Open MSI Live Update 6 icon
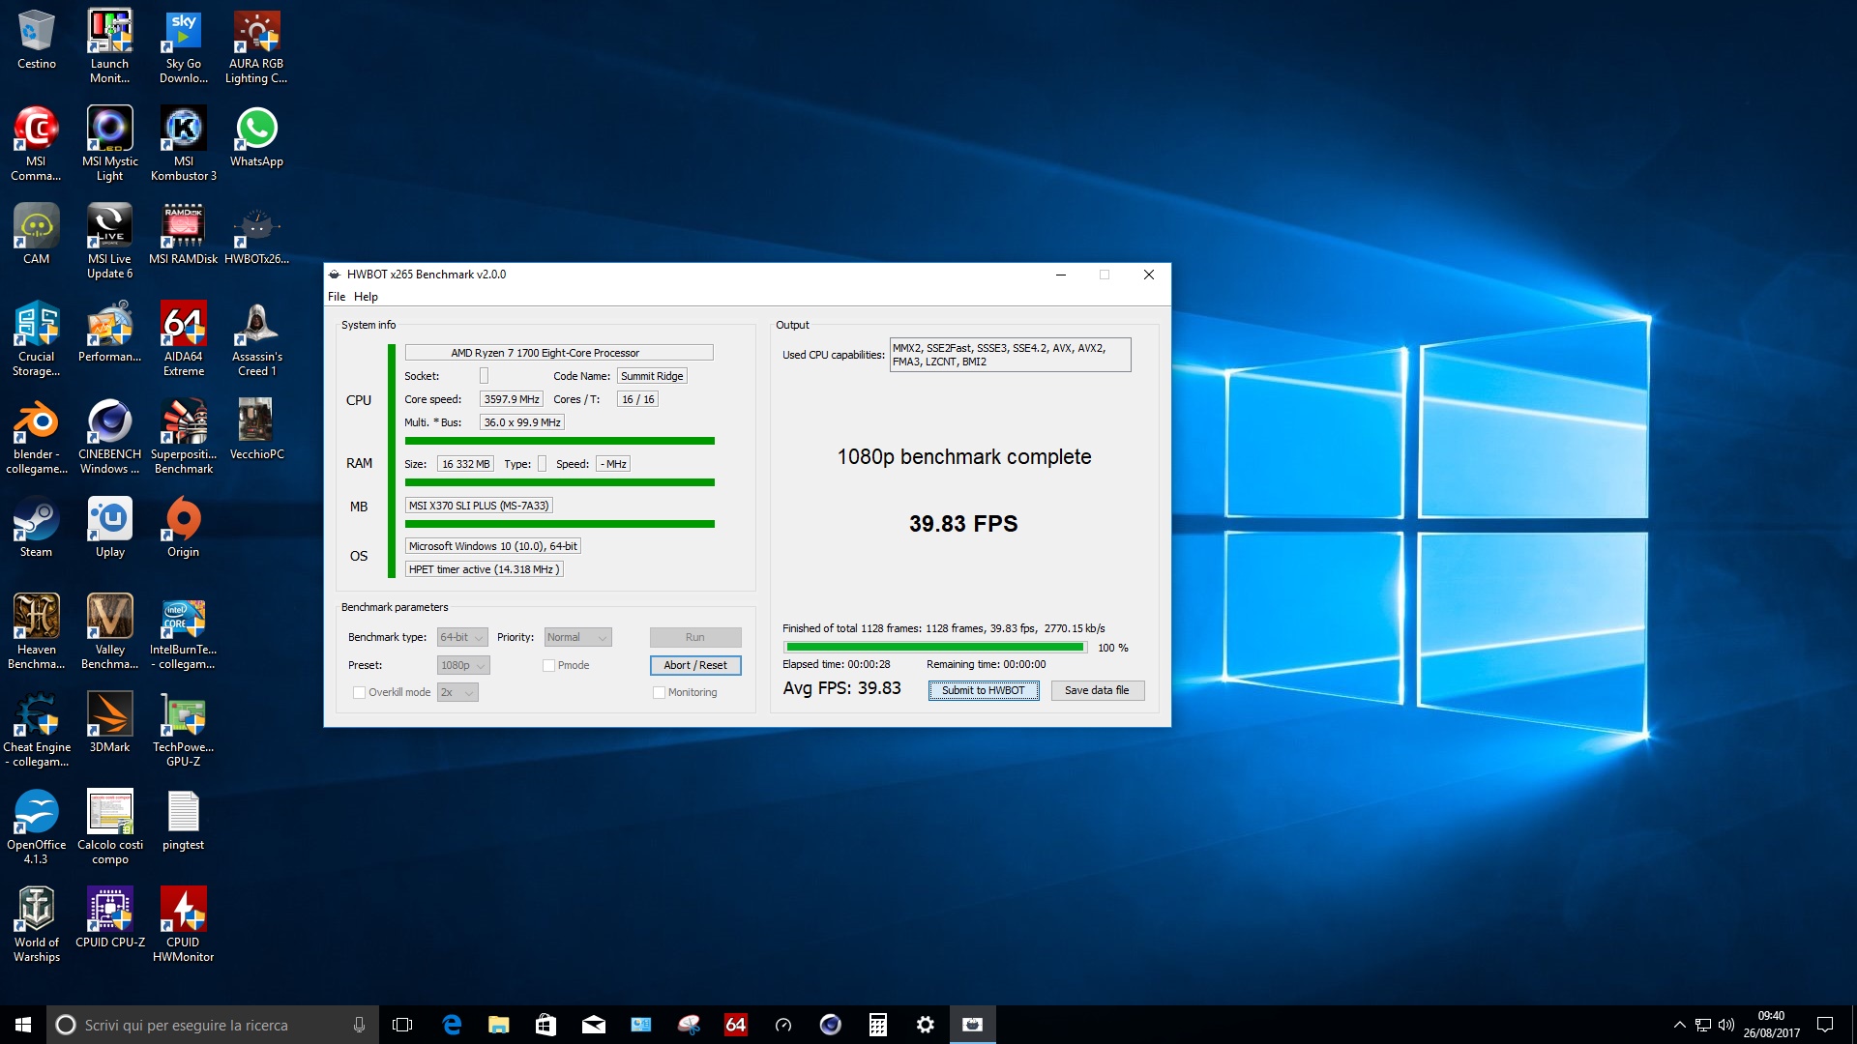 click(109, 242)
